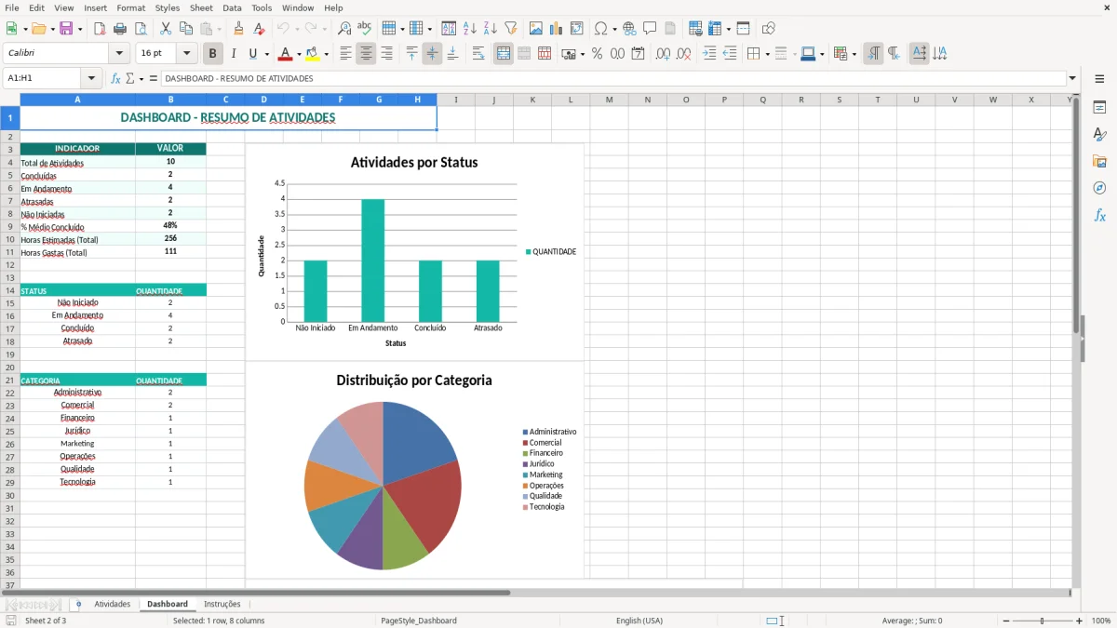Toggle Italic formatting
Screen dimensions: 1117x628
pyautogui.click(x=234, y=54)
